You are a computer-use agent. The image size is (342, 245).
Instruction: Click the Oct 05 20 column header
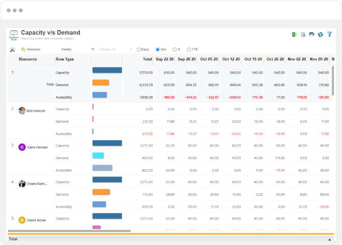(209, 59)
